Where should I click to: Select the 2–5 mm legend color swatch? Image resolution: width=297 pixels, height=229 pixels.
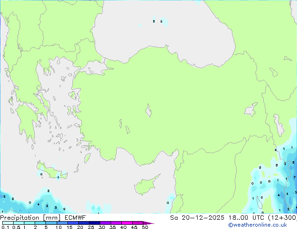40,223
